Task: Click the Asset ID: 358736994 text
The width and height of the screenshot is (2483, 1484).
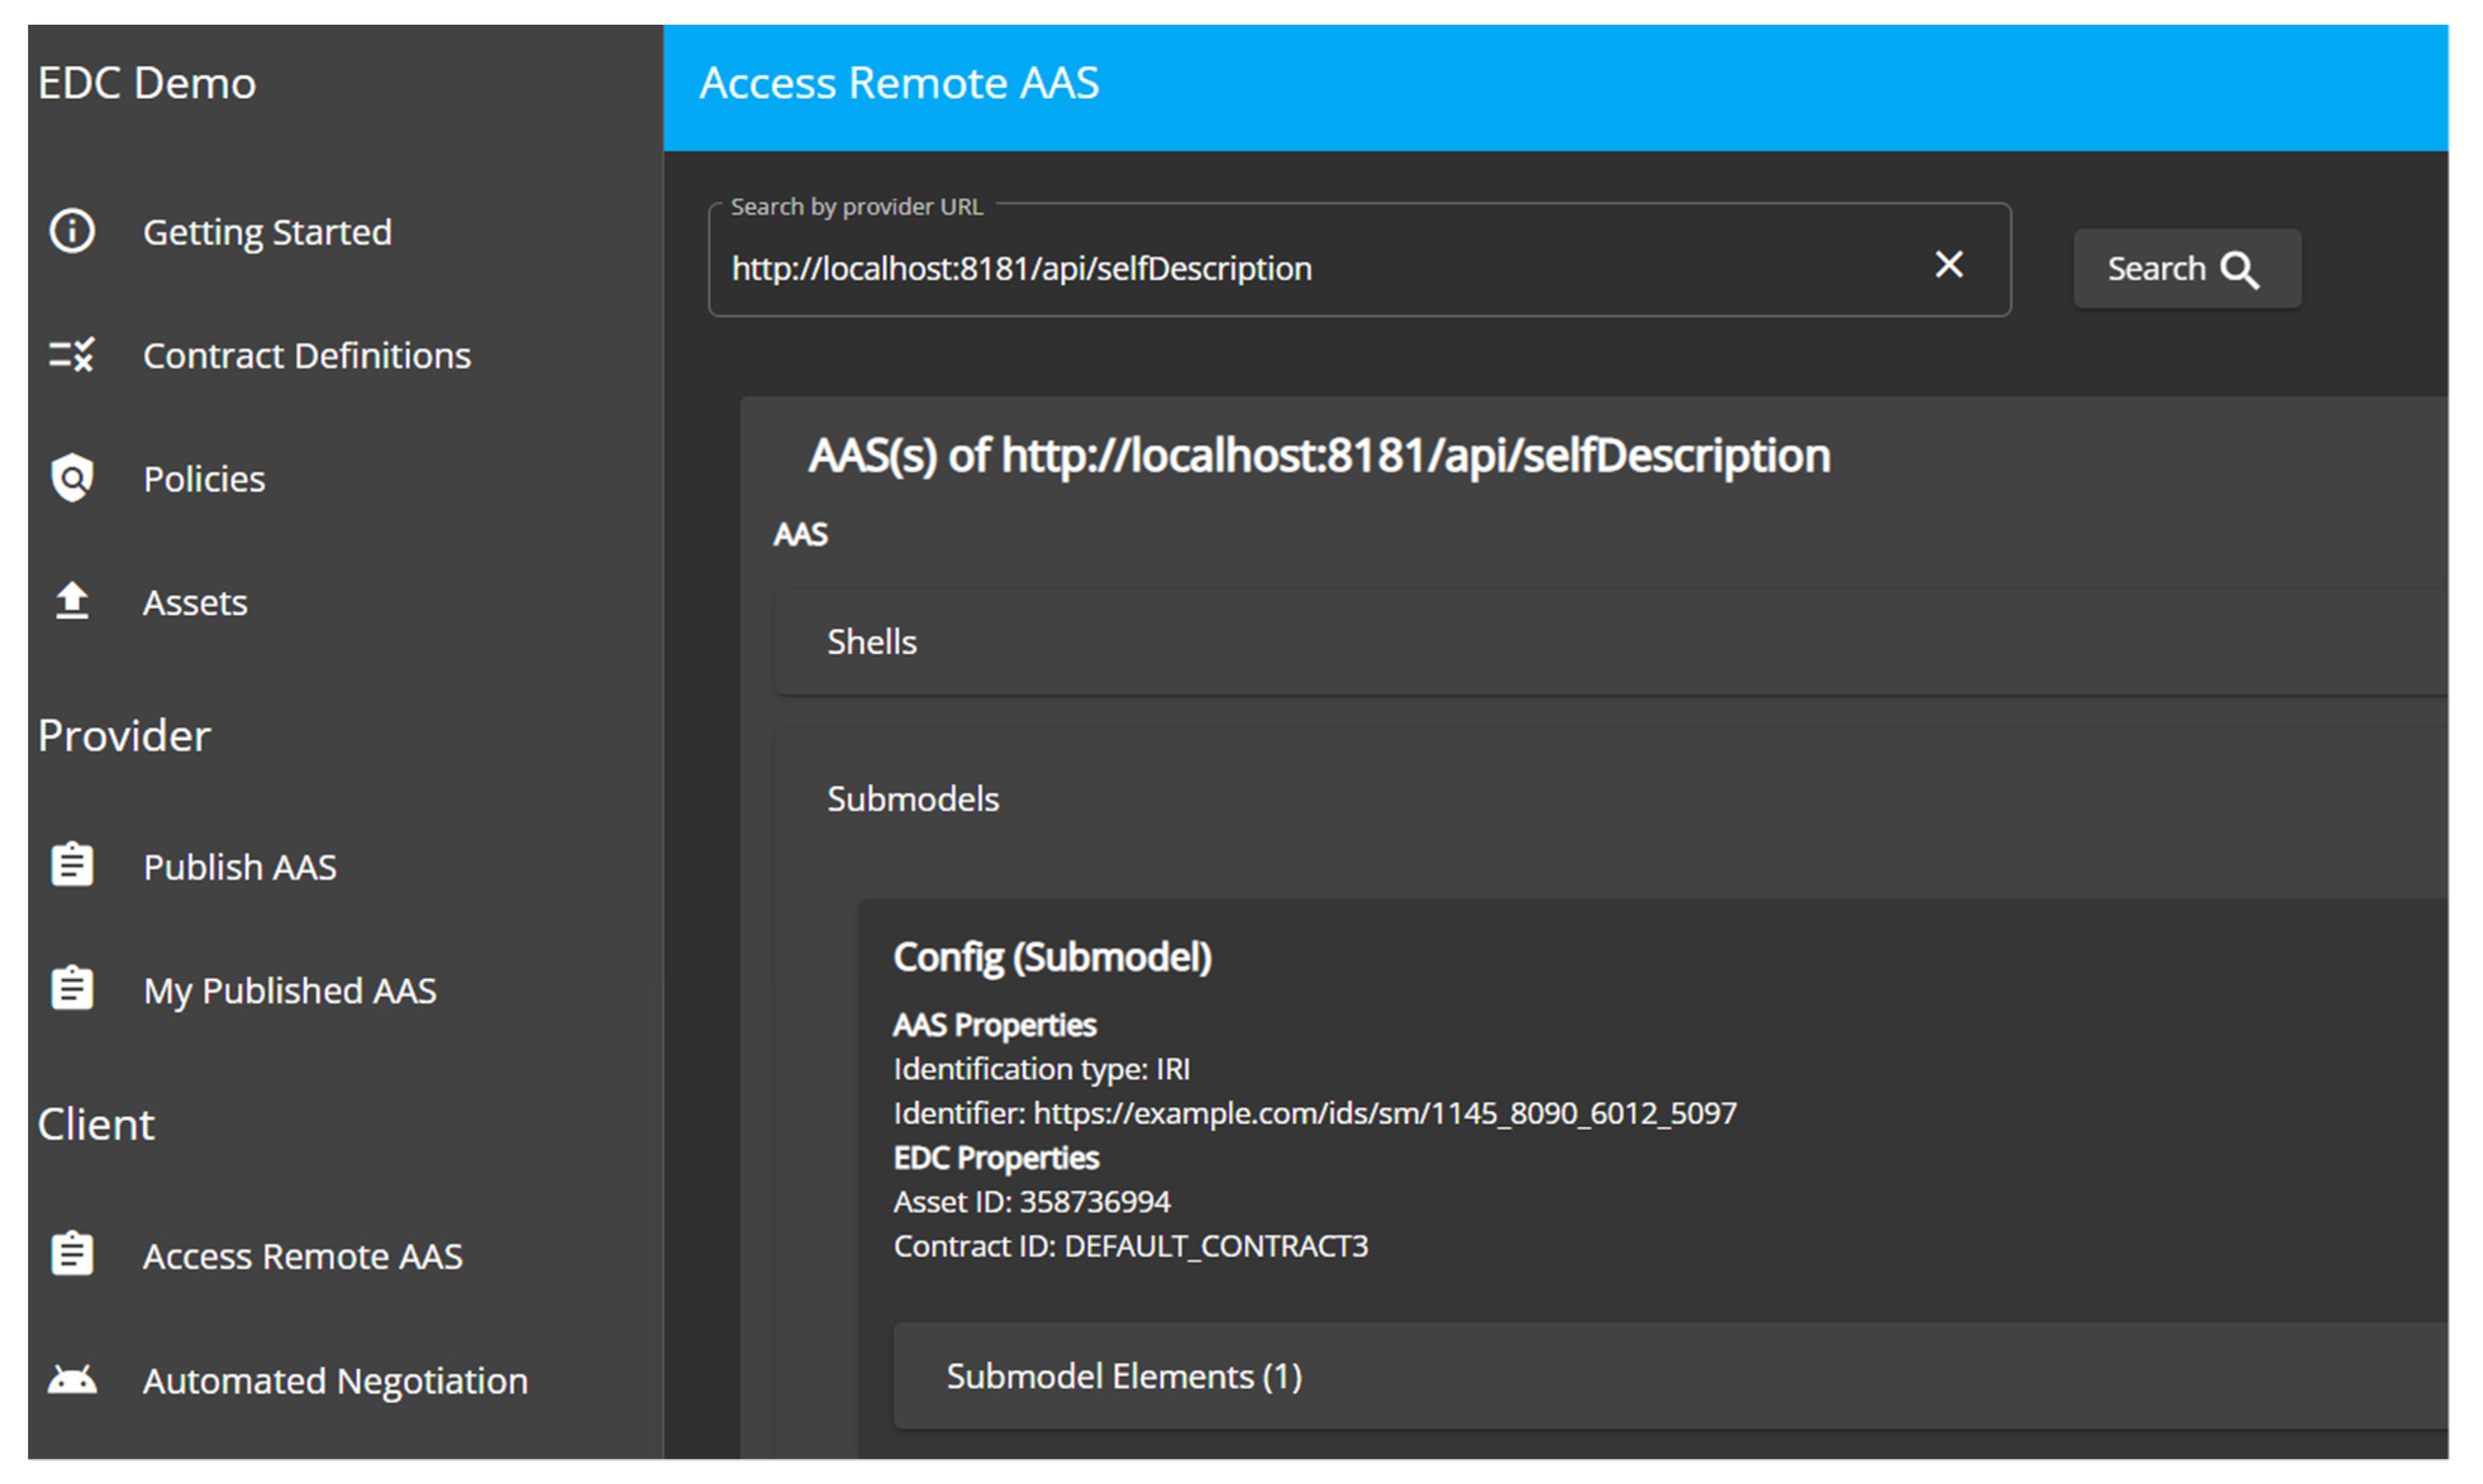Action: click(x=1031, y=1201)
